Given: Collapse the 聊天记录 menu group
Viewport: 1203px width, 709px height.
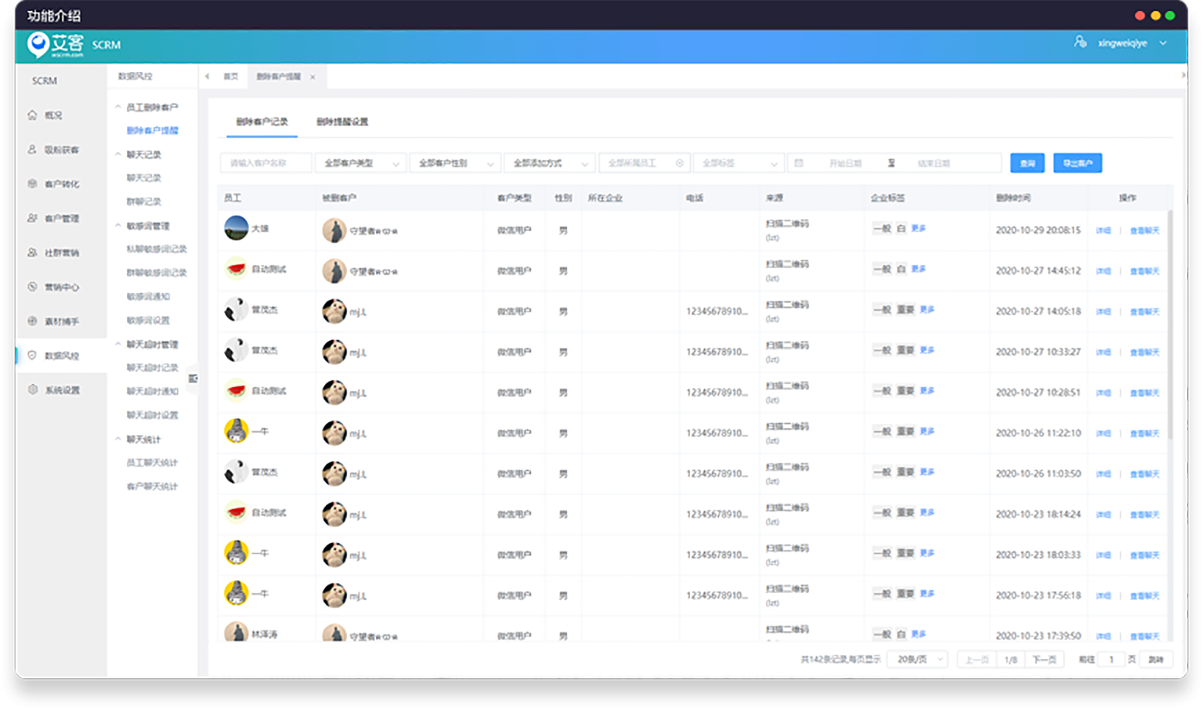Looking at the screenshot, I should click(118, 155).
